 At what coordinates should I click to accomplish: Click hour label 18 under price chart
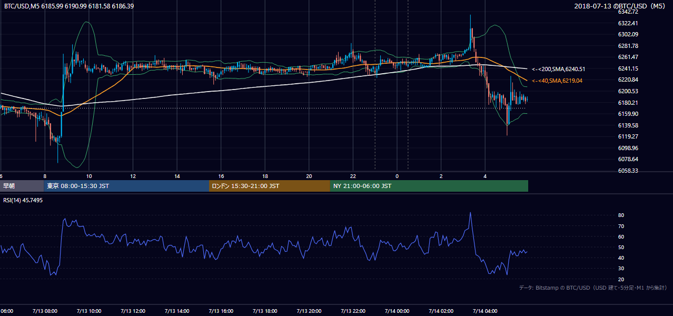coord(265,176)
